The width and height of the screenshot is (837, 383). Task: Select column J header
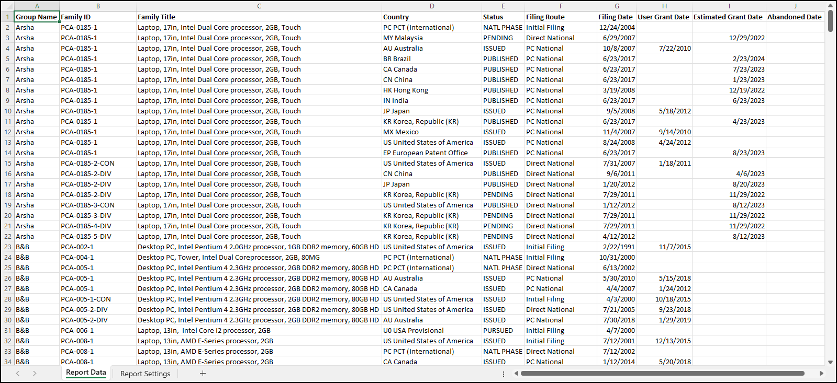click(x=795, y=6)
